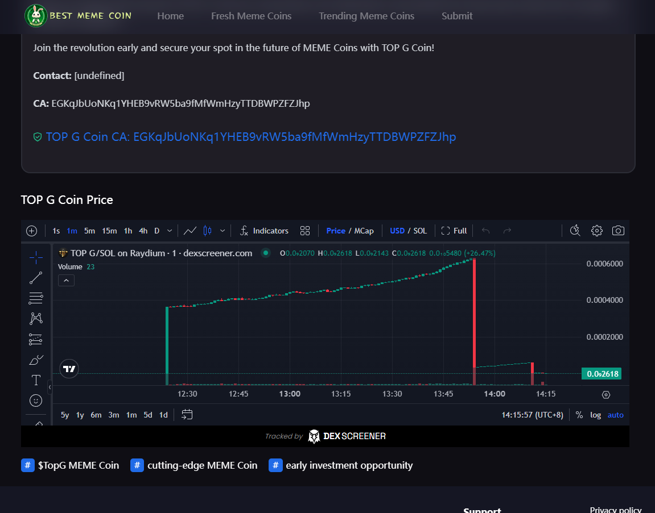Click the time axis settings icon
This screenshot has height=513, width=655.
tap(606, 395)
